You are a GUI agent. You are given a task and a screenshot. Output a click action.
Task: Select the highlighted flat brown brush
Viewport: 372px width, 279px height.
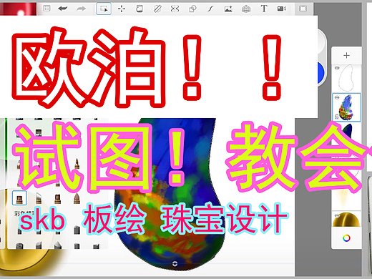19,198
